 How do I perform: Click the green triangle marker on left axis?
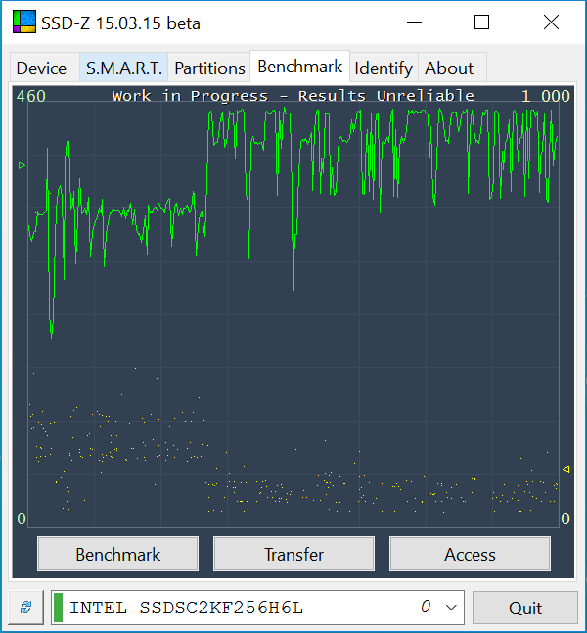(22, 166)
